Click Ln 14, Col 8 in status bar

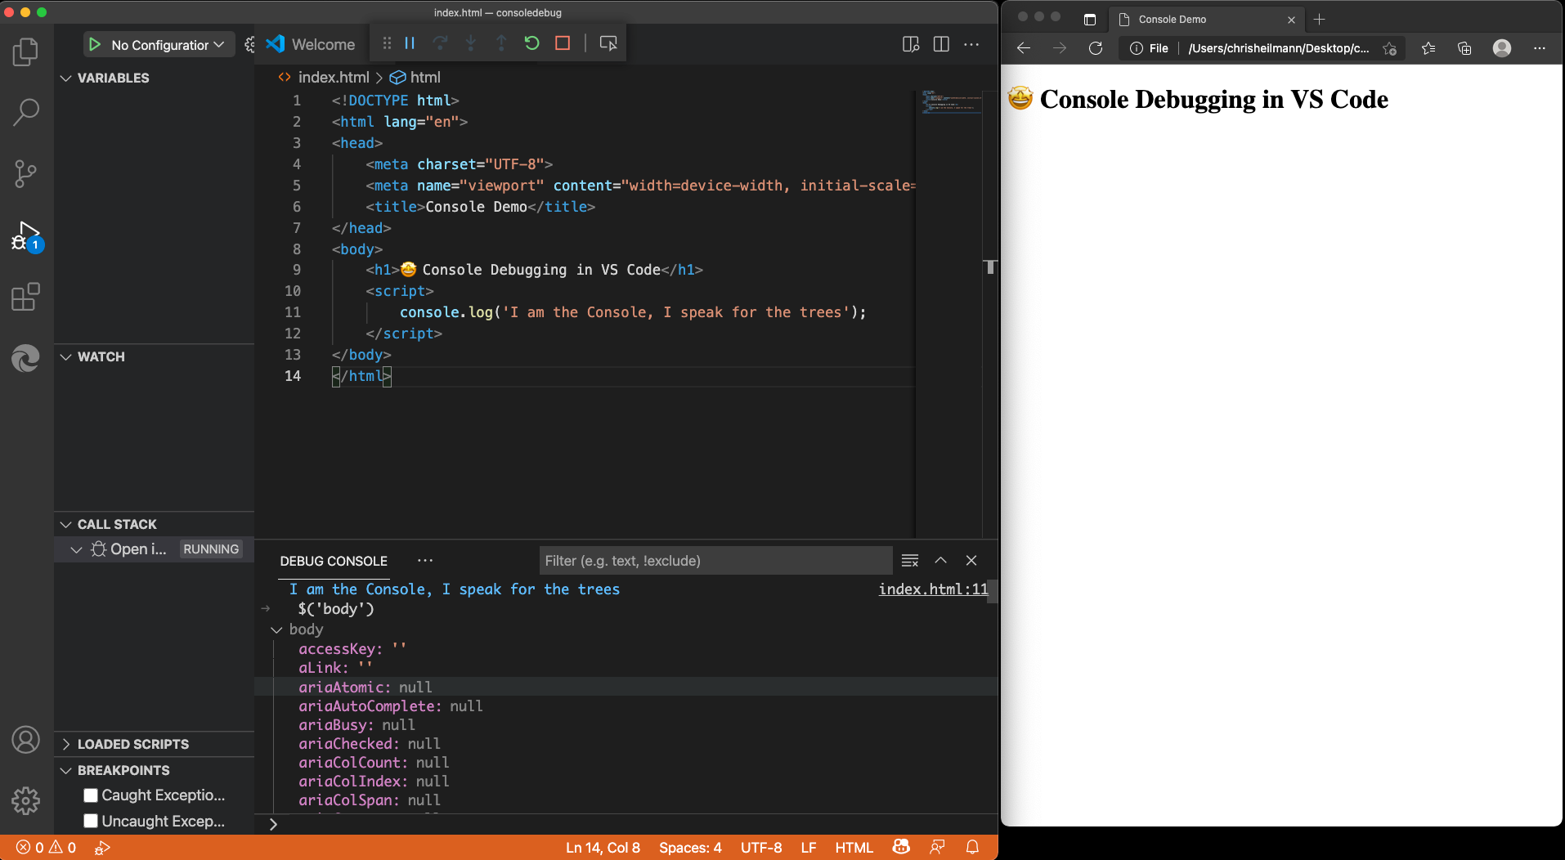pyautogui.click(x=603, y=848)
